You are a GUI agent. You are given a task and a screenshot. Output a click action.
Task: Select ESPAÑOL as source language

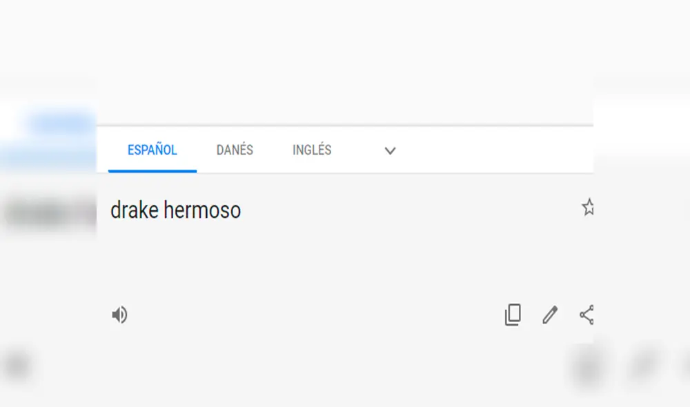click(x=151, y=150)
